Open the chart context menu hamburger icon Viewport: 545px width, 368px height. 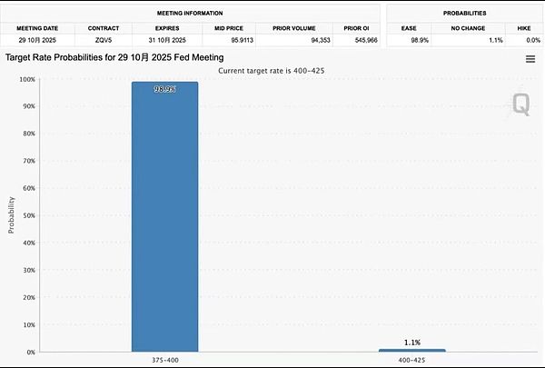pyautogui.click(x=530, y=59)
